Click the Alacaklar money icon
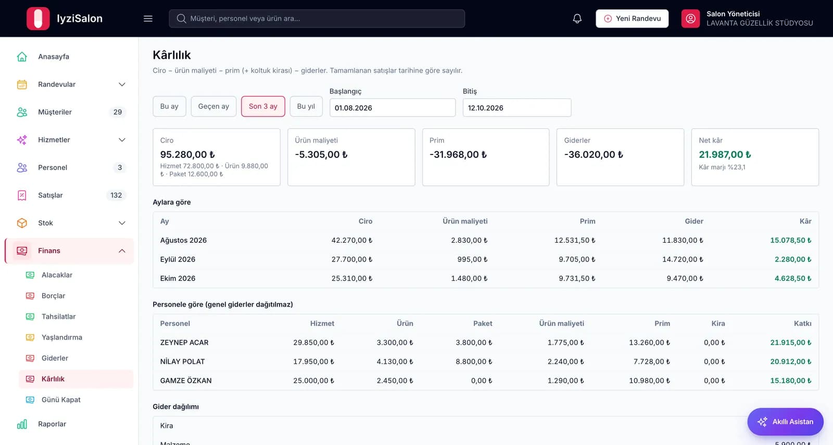This screenshot has width=833, height=445. (30, 275)
